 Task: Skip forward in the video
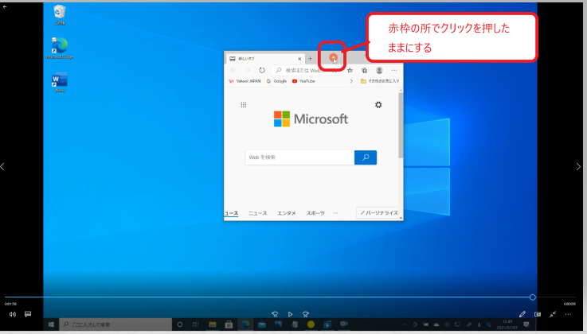pyautogui.click(x=306, y=314)
